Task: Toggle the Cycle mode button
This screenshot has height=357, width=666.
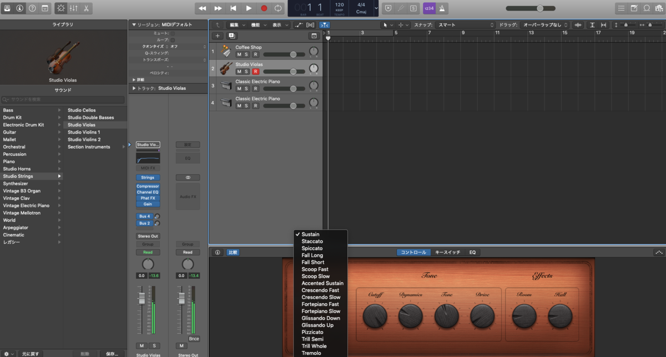Action: [278, 8]
